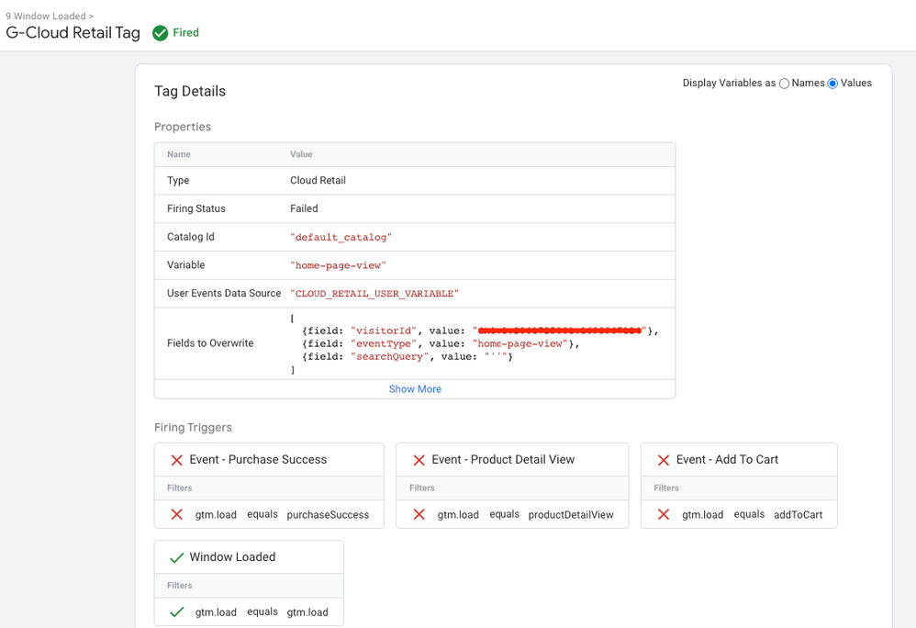916x628 pixels.
Task: Click the Failed firing status value
Action: [304, 208]
